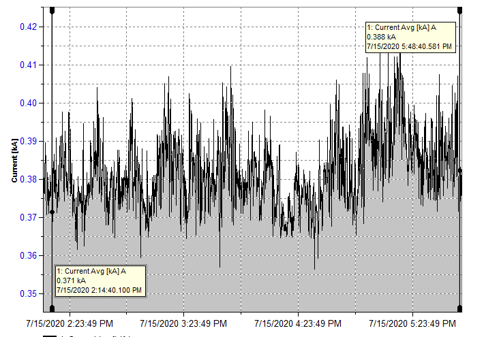Click the 0.388 kA cursor tooltip
Image resolution: width=484 pixels, height=337 pixels.
[x=410, y=37]
